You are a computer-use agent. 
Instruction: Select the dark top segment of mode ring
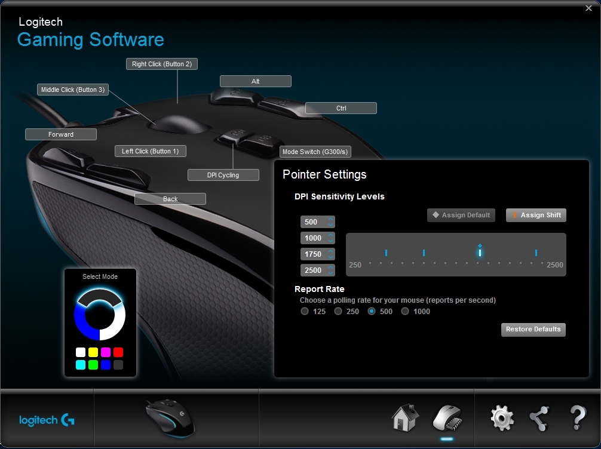pos(100,295)
